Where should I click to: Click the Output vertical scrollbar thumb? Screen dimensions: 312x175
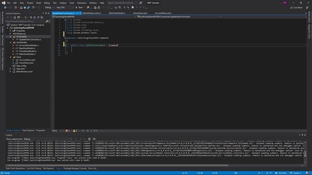305,154
